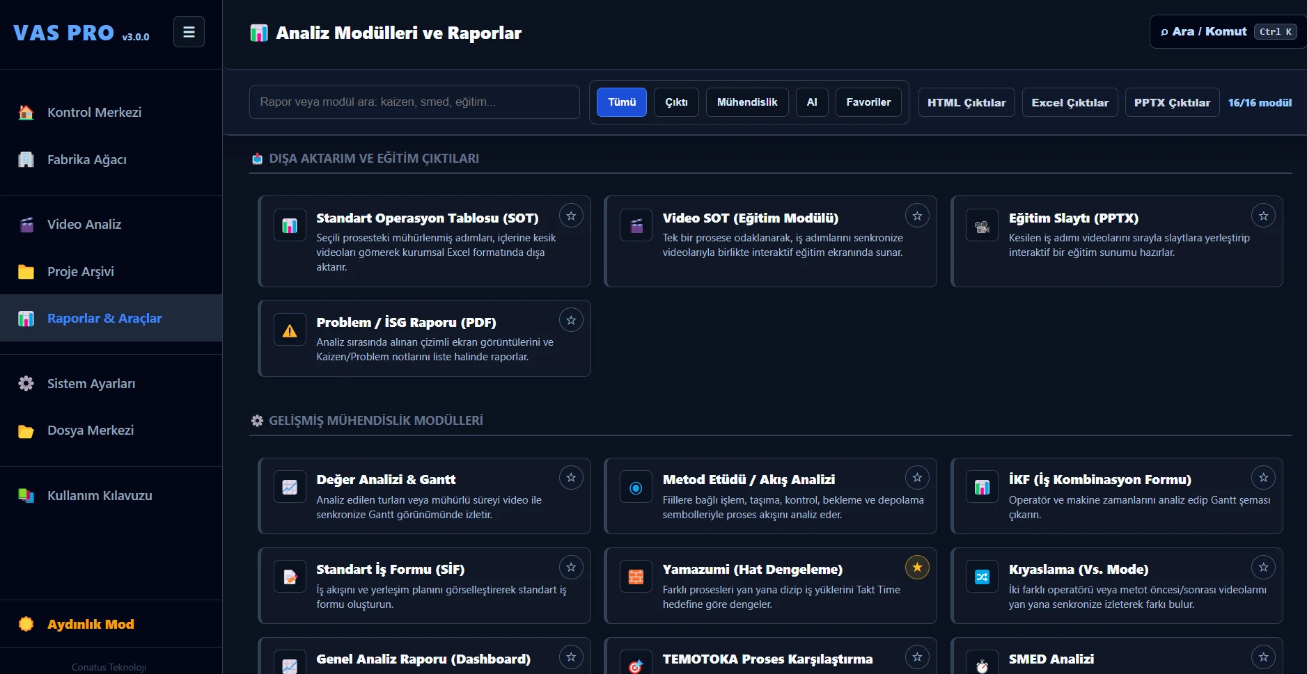This screenshot has width=1307, height=674.
Task: Open Dosya Merkezi in the sidebar
Action: (x=111, y=431)
